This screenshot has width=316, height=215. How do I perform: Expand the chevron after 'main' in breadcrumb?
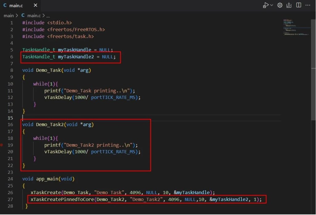click(x=17, y=16)
